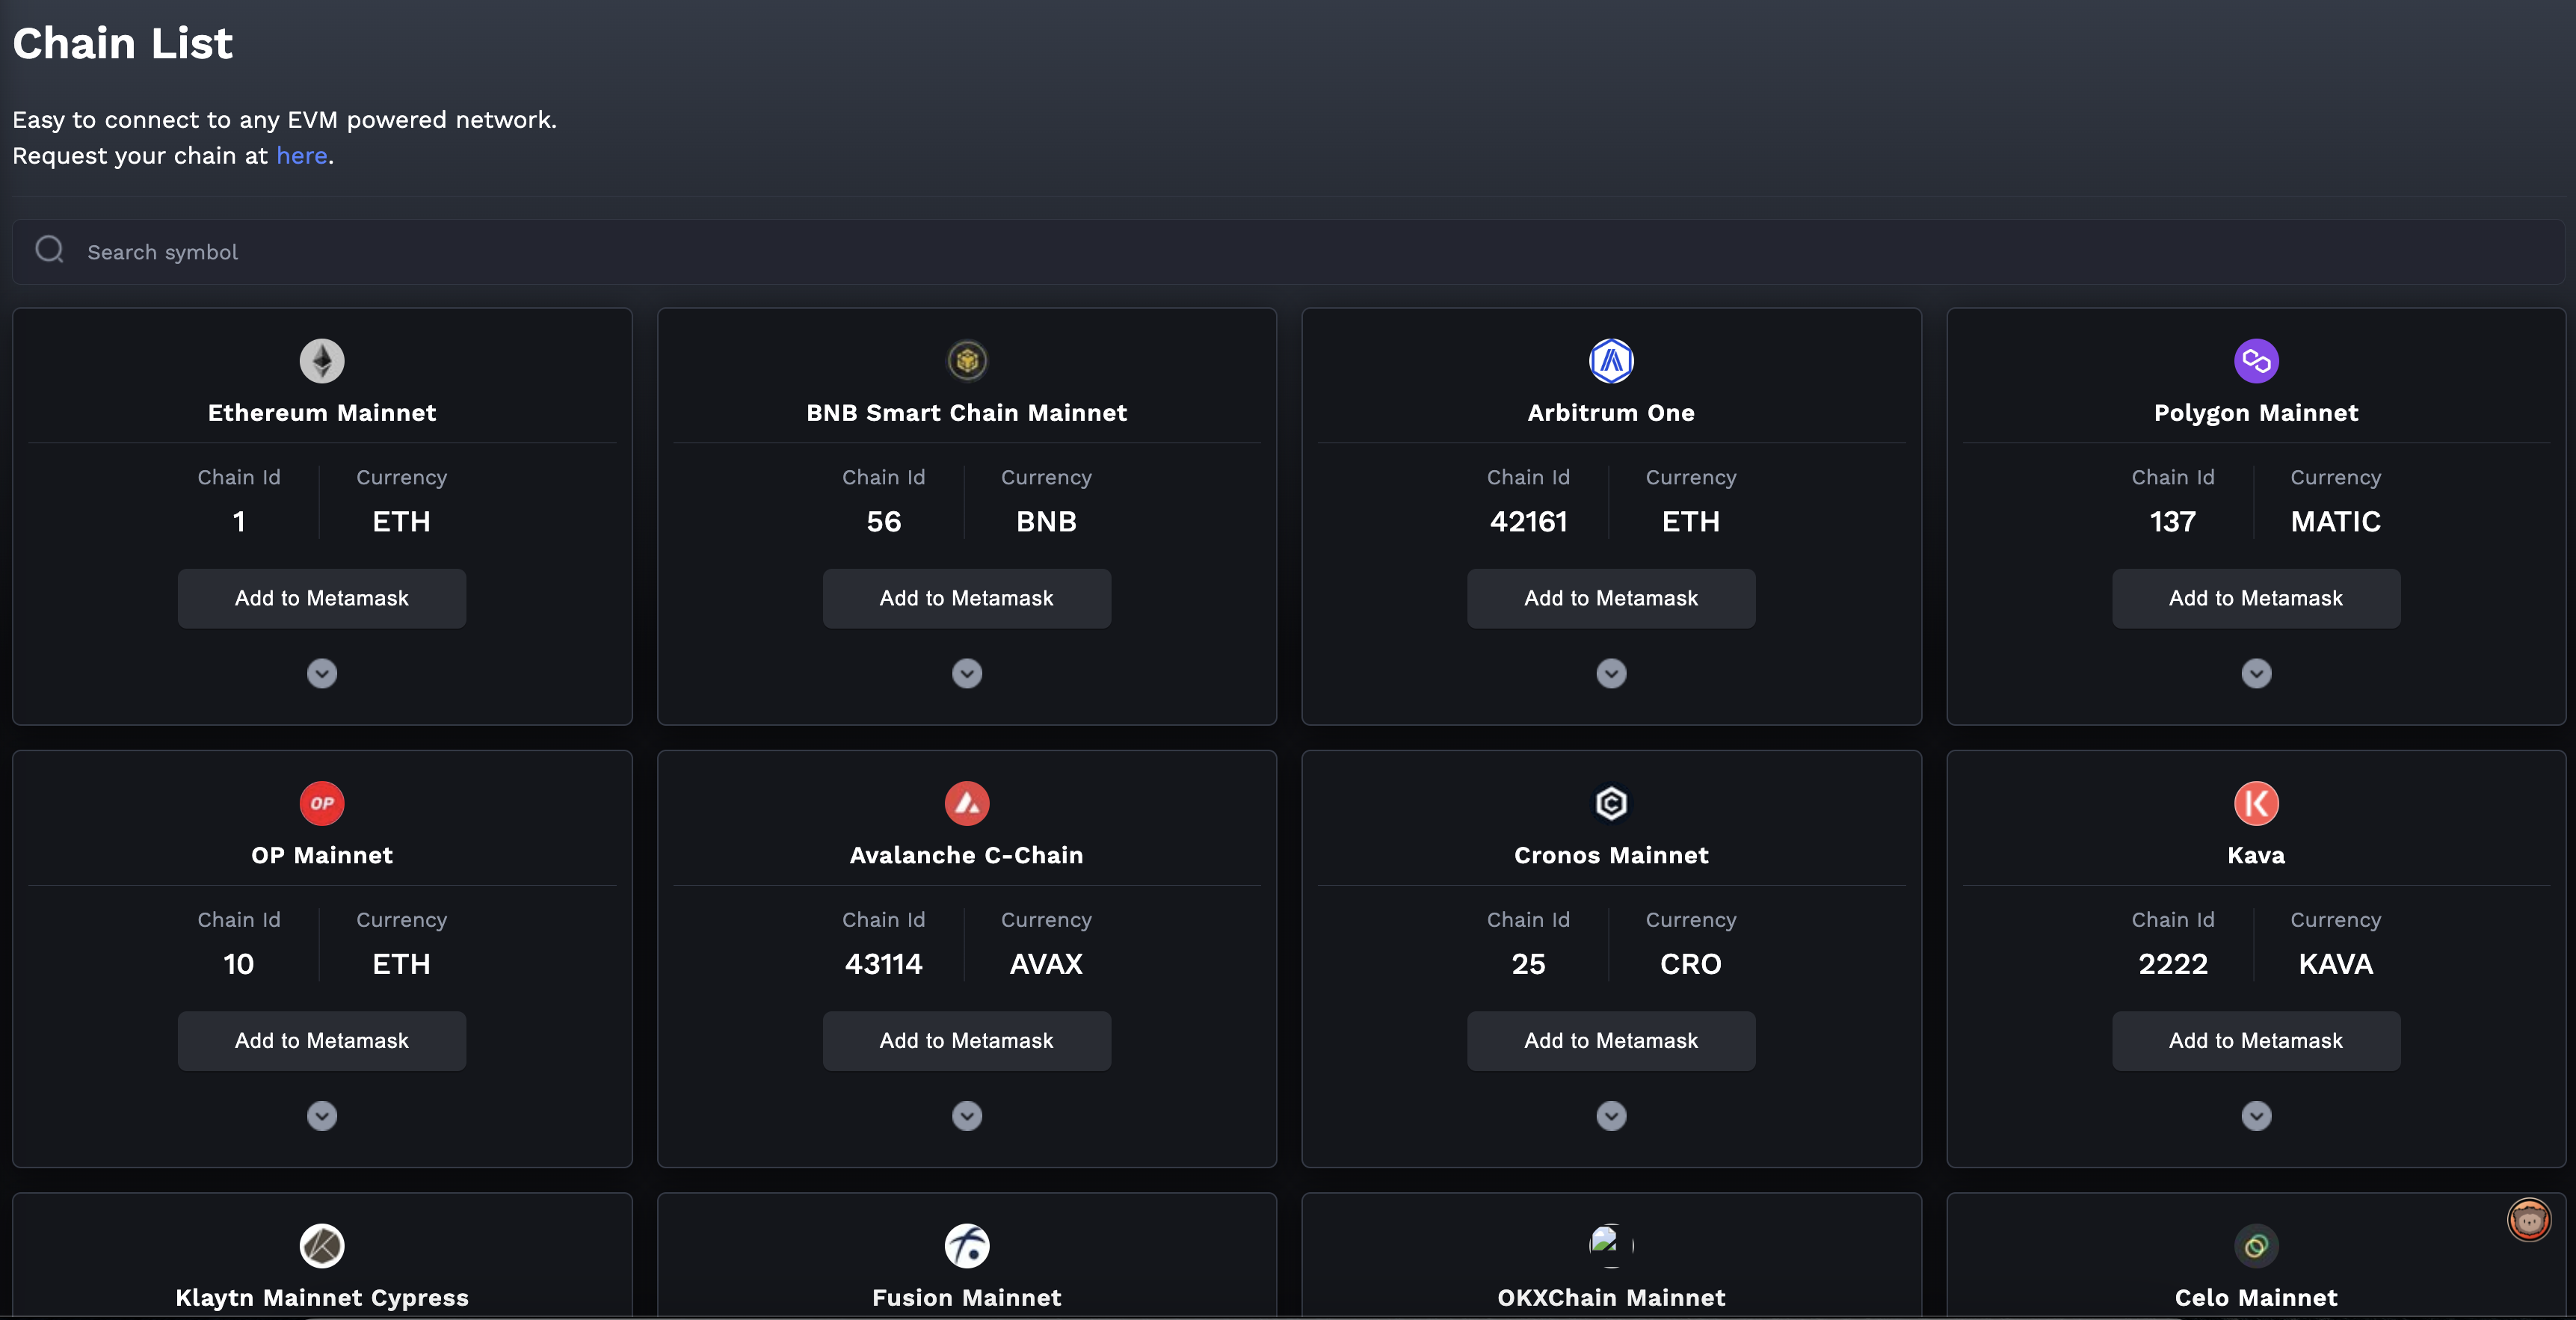Screen dimensions: 2576x1320
Task: Open the 'here' chain request link
Action: point(302,156)
